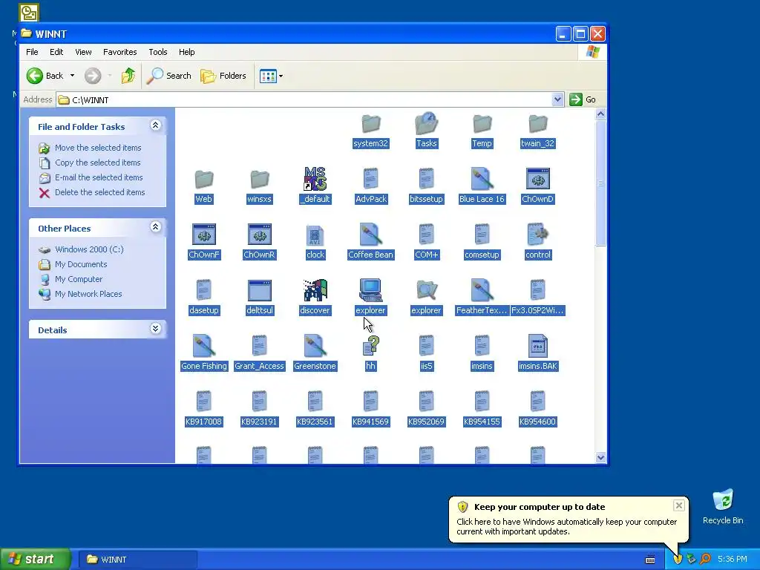This screenshot has width=760, height=570.
Task: Select the explorer folder-search icon
Action: pyautogui.click(x=427, y=290)
